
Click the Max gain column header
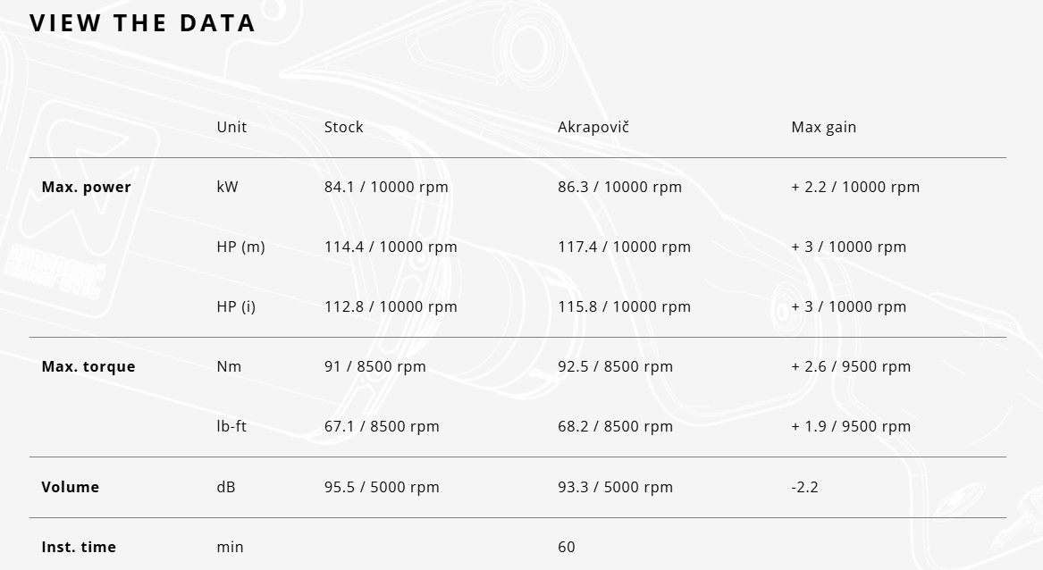(823, 127)
